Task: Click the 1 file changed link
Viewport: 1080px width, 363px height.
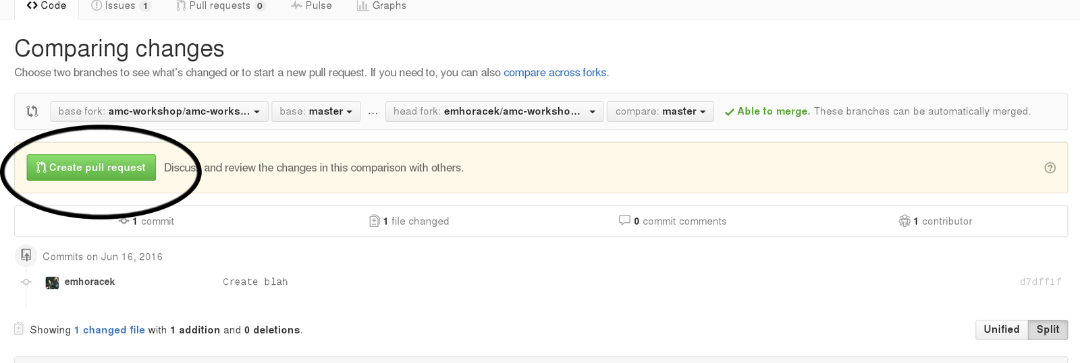Action: pyautogui.click(x=409, y=221)
